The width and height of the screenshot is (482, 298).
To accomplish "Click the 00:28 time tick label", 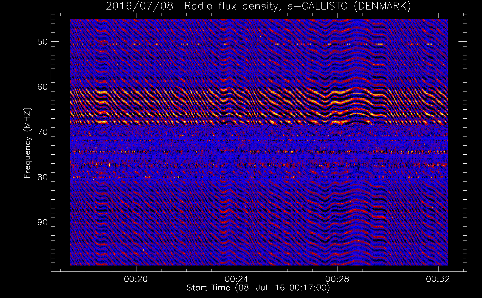I will pyautogui.click(x=338, y=279).
